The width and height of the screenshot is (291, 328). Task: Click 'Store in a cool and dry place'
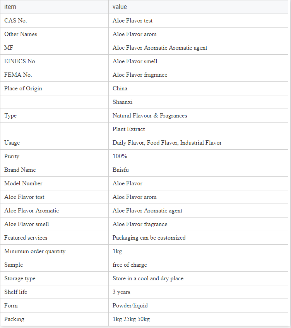coord(148,278)
